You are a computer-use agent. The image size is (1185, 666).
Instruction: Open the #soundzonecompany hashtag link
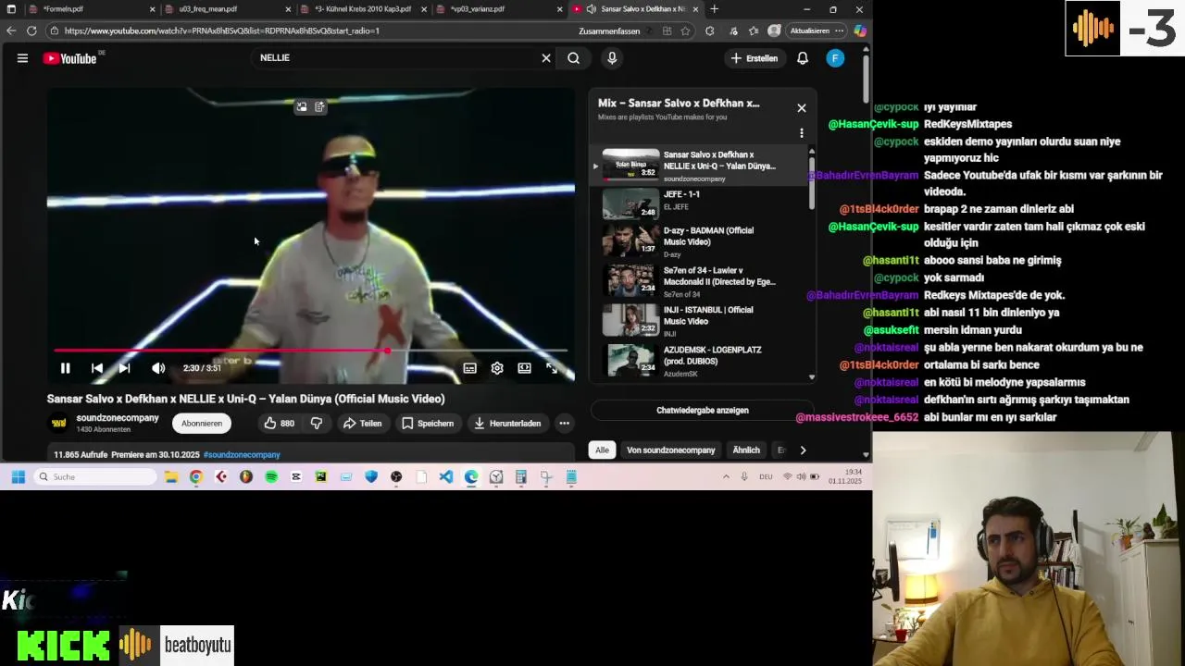[x=242, y=455]
